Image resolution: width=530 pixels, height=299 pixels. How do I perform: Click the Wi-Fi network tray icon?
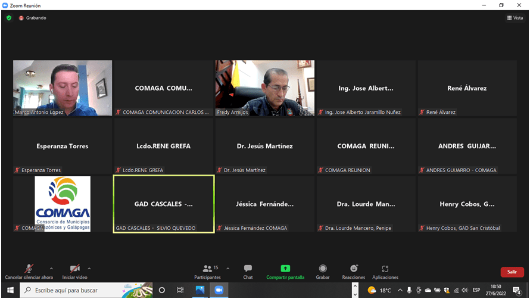(x=456, y=290)
